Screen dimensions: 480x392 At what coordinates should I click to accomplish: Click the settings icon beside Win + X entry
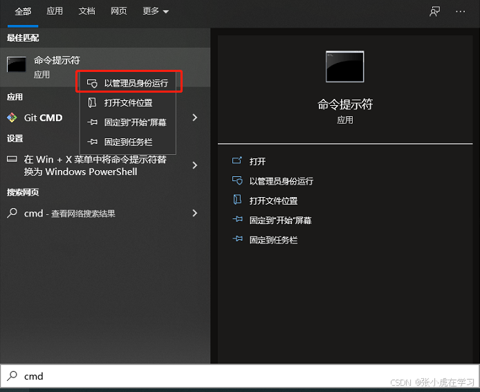12,159
